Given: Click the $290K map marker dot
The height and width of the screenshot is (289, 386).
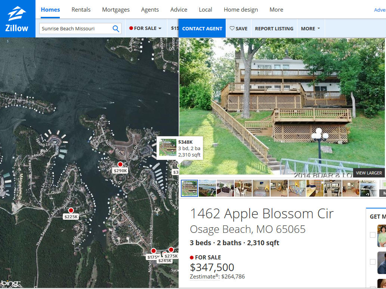Looking at the screenshot, I should tap(120, 164).
